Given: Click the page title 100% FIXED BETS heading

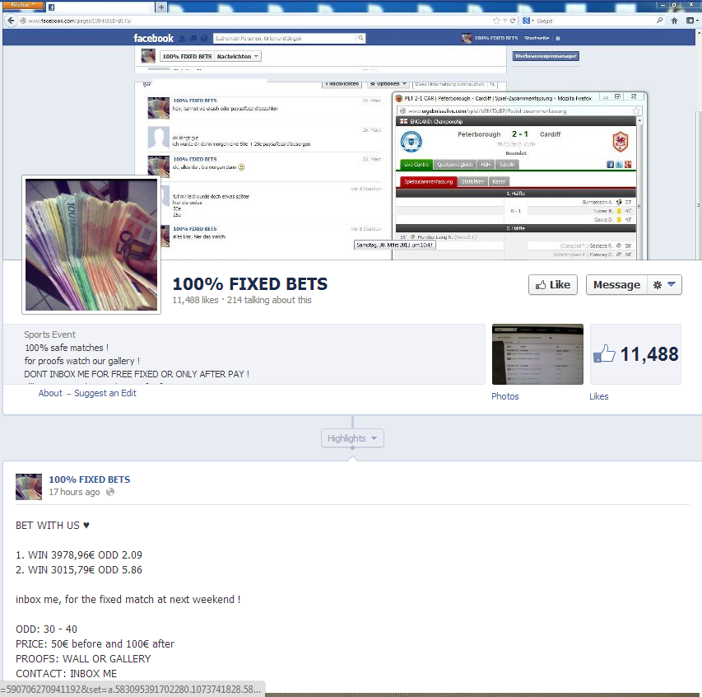Looking at the screenshot, I should [x=250, y=284].
